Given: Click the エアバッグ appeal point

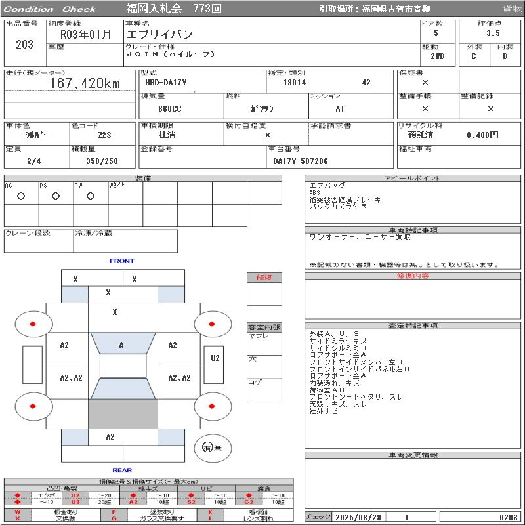Looking at the screenshot, I should coord(327,186).
